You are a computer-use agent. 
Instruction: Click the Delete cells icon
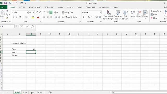(139, 13)
